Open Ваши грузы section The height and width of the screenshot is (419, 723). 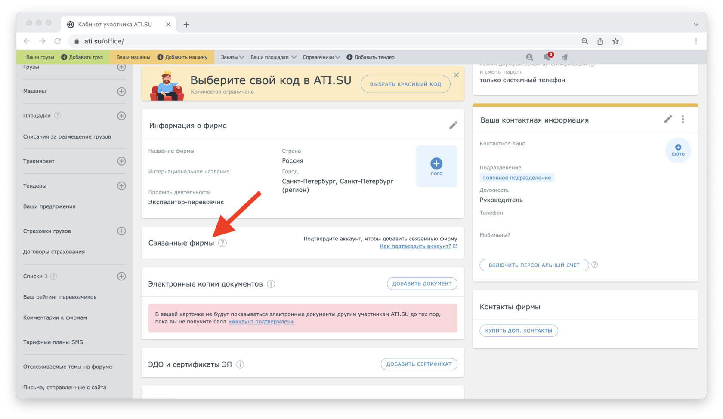click(40, 57)
